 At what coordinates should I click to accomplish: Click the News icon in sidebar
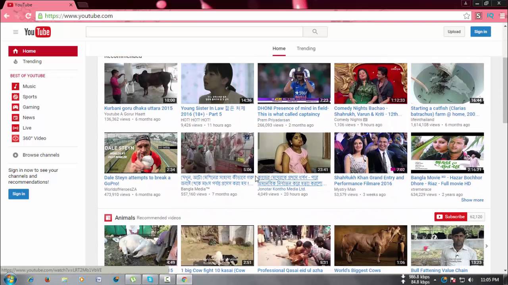click(15, 118)
